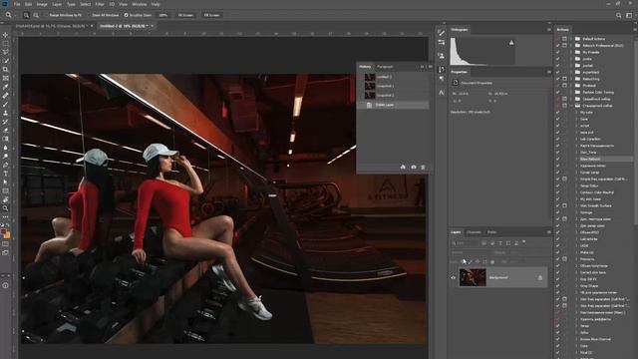Click the histogram cached data warning icon
Image resolution: width=638 pixels, height=359 pixels.
[x=511, y=42]
